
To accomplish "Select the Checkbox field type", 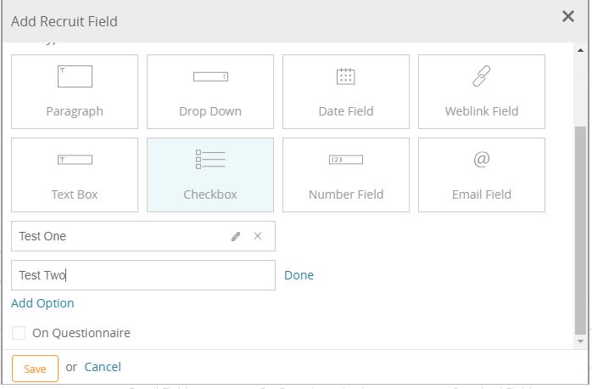I will tap(210, 175).
